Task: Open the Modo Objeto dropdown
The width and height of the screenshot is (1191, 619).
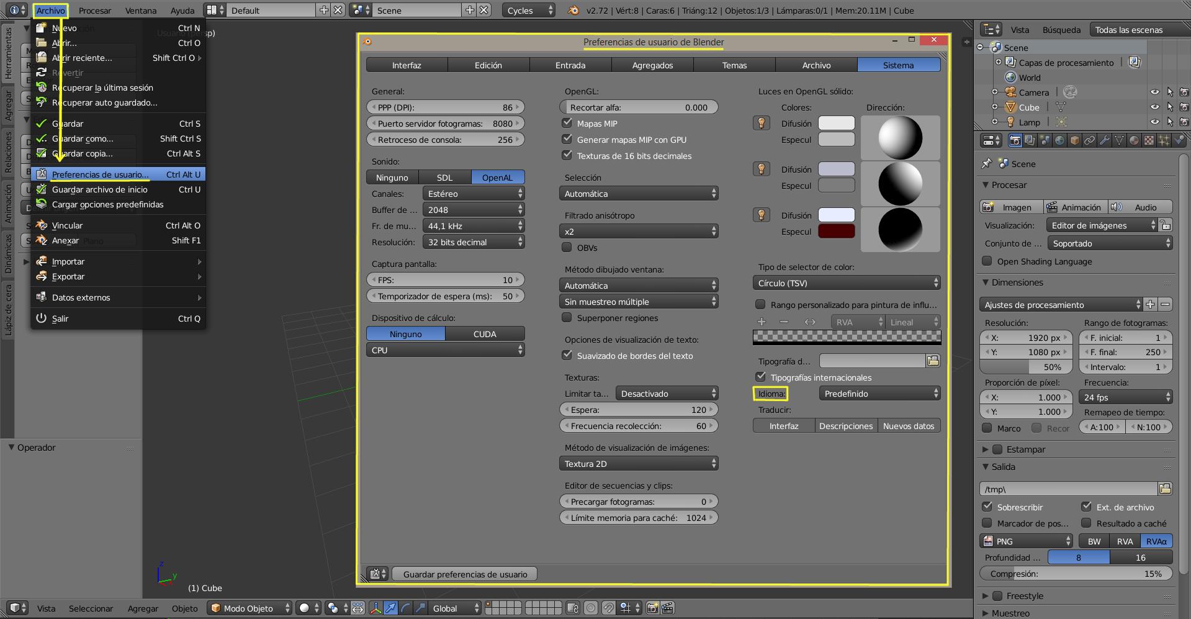Action: pos(250,608)
